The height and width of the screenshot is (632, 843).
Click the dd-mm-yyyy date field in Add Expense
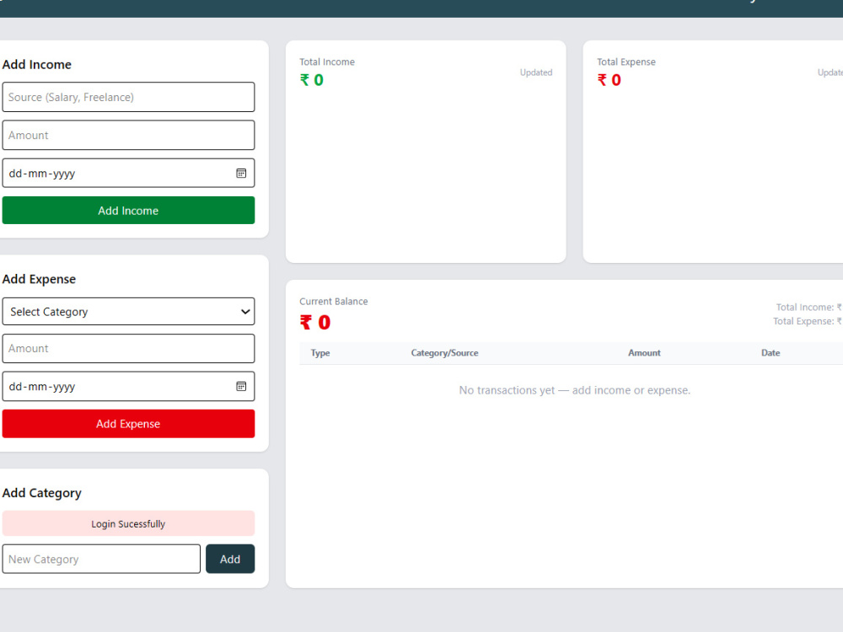(128, 387)
